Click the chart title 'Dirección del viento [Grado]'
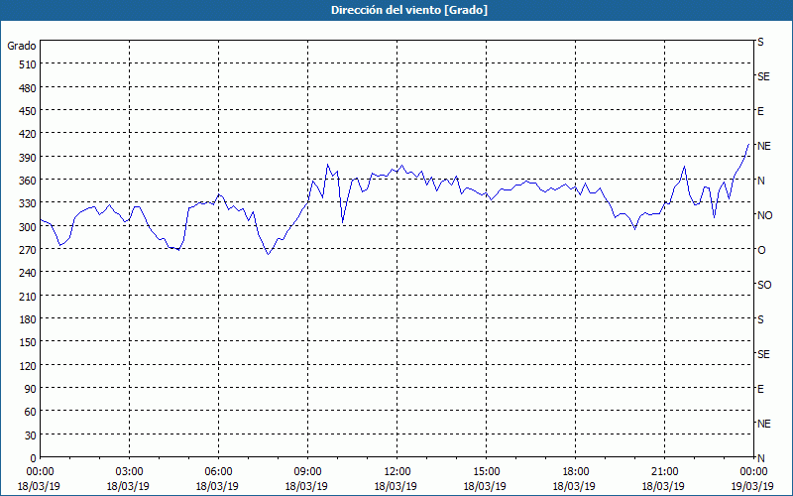Image resolution: width=793 pixels, height=496 pixels. tap(409, 10)
